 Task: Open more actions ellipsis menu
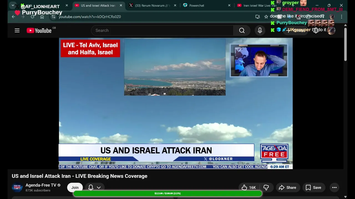334,187
